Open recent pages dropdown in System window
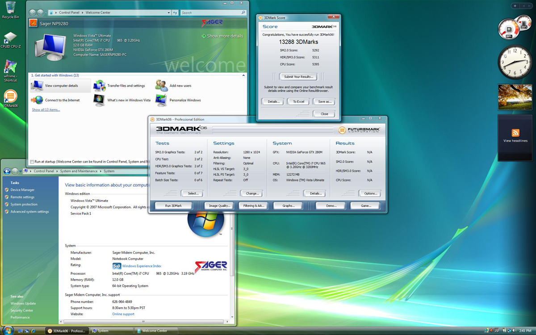 coord(21,171)
